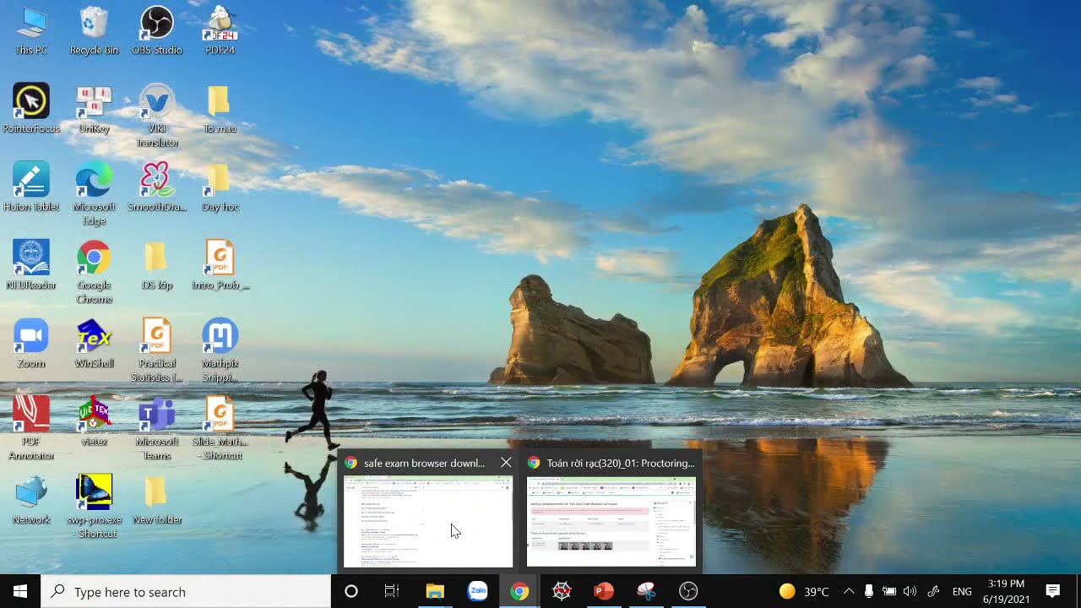Click Chrome icon in the taskbar
This screenshot has width=1081, height=608.
point(519,591)
